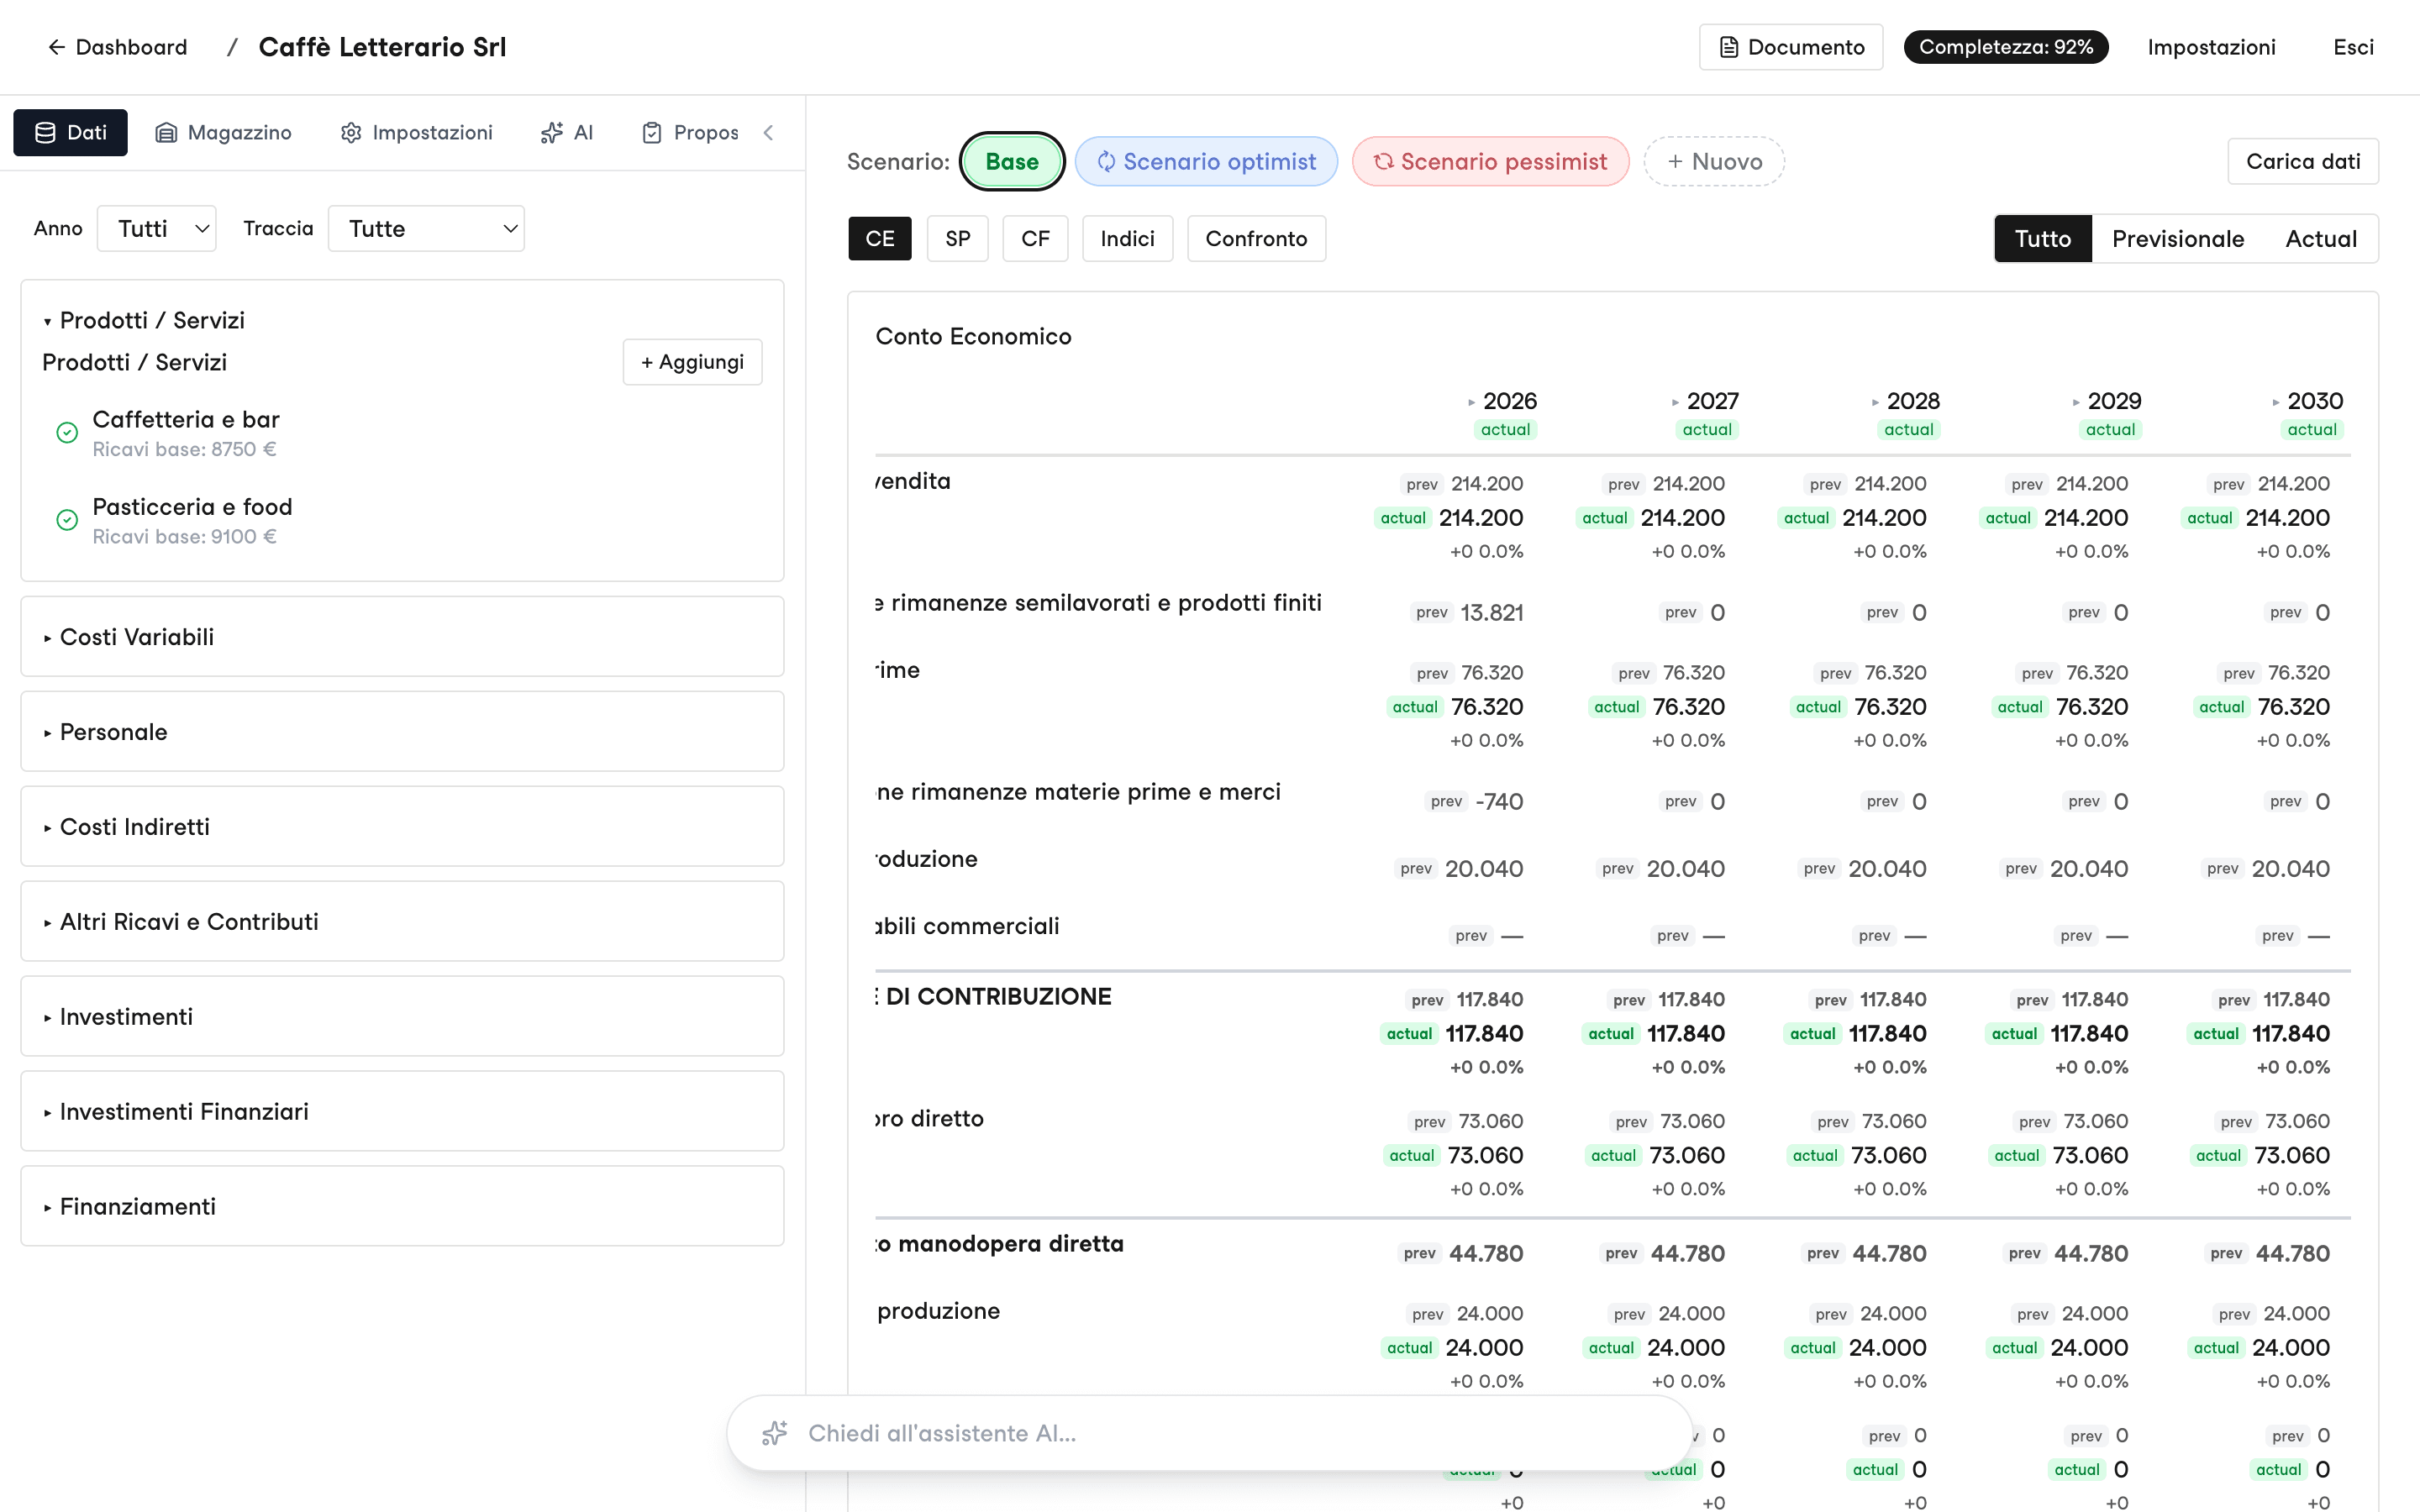
Task: Click the AI assistant input field
Action: tap(1210, 1433)
